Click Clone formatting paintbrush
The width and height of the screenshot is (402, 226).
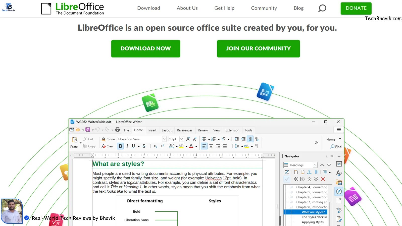point(108,139)
